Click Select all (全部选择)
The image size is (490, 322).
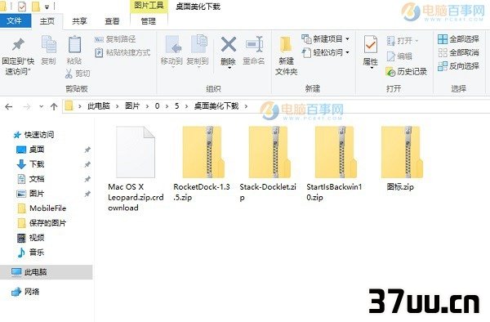[458, 39]
